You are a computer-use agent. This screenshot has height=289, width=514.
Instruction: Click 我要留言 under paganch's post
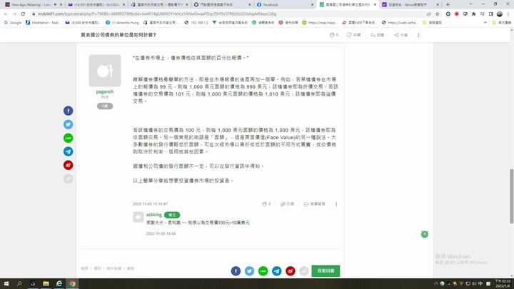pos(314,204)
